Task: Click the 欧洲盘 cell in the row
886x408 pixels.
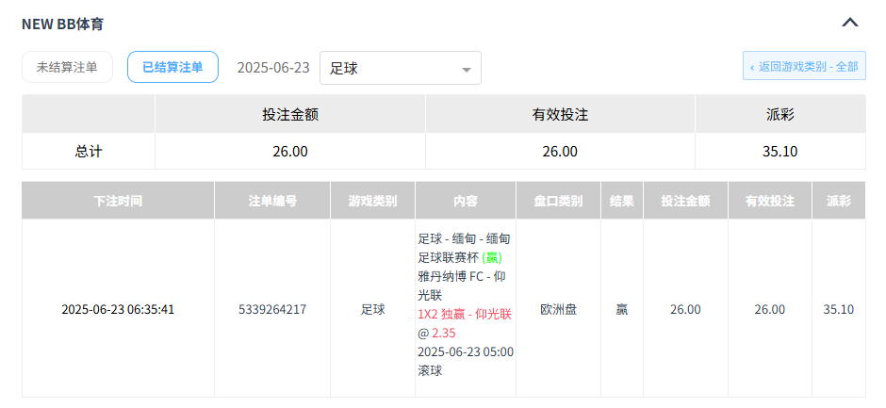Action: click(558, 309)
